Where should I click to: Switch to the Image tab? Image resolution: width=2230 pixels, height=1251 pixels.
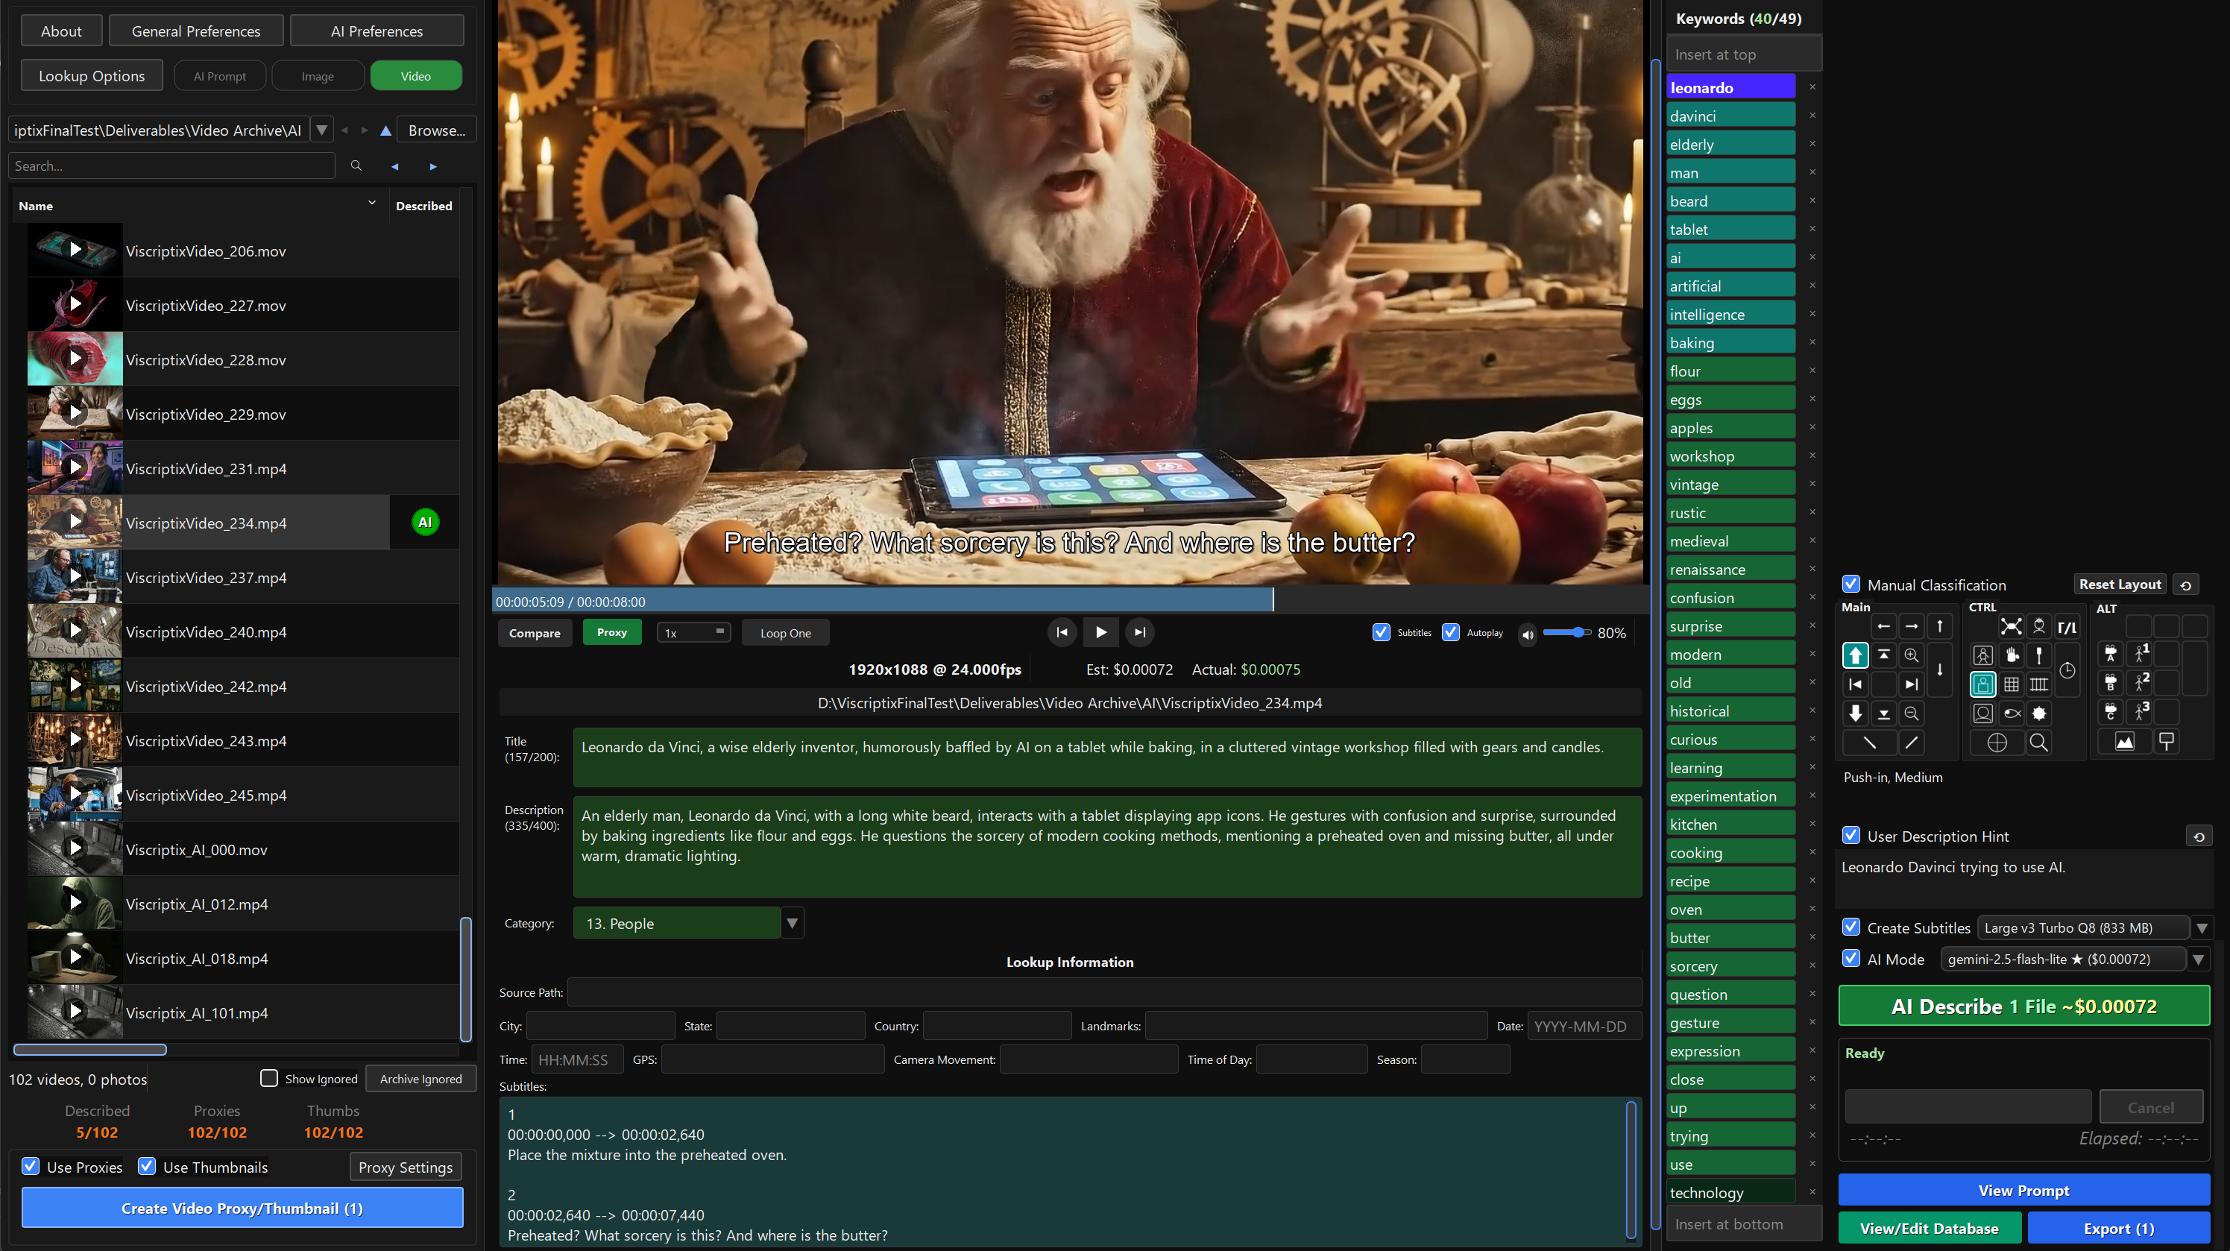pyautogui.click(x=317, y=75)
